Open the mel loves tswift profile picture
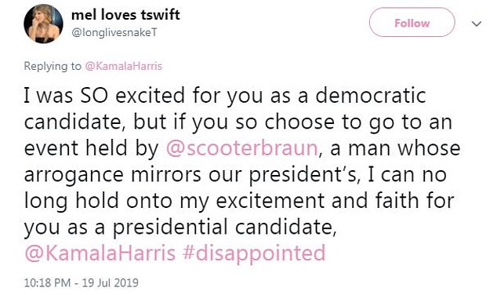The height and width of the screenshot is (295, 497). (43, 24)
